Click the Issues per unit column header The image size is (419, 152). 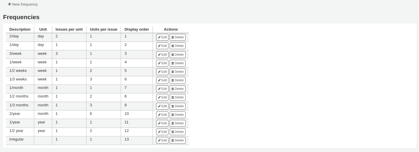(x=69, y=29)
